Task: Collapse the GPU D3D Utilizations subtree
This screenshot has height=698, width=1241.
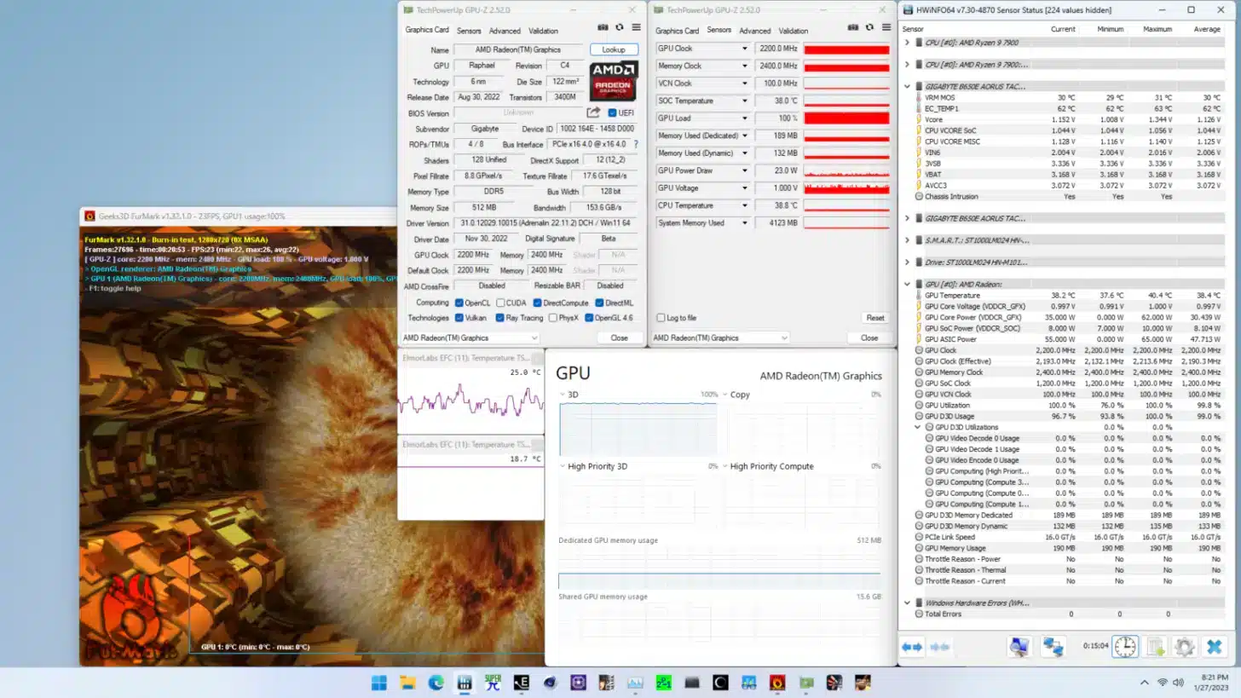Action: tap(918, 427)
